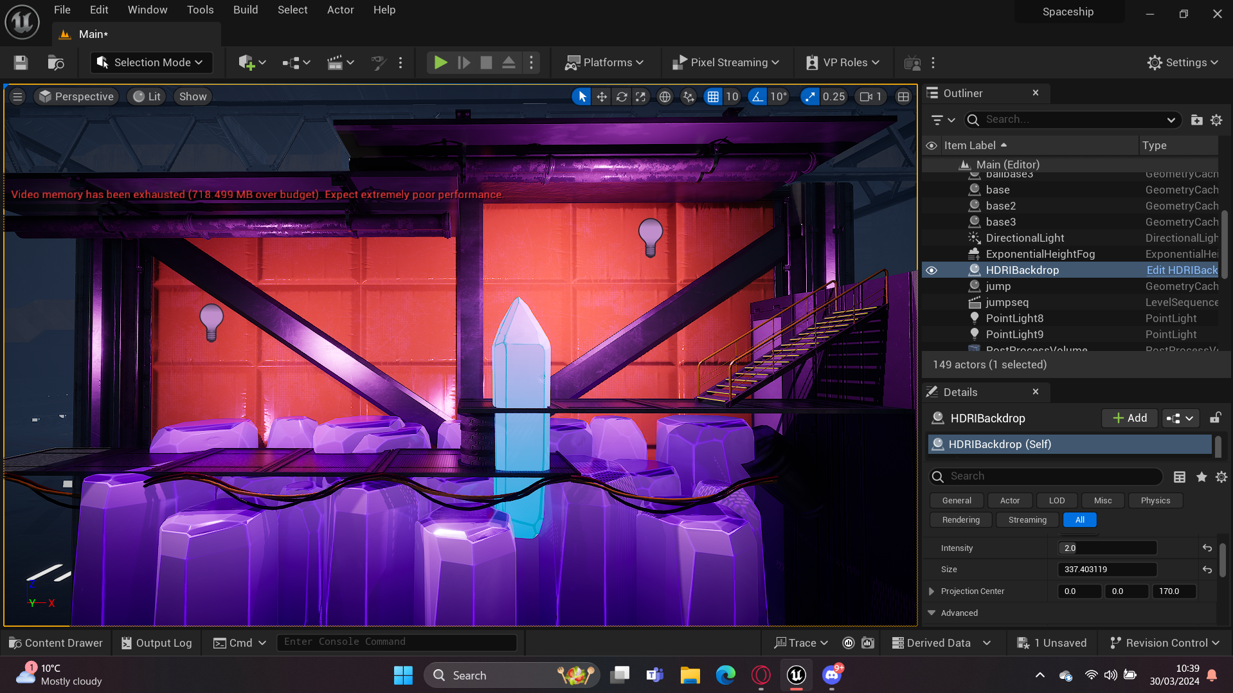This screenshot has height=693, width=1233.
Task: Open Outliner filter options icon
Action: 943,120
